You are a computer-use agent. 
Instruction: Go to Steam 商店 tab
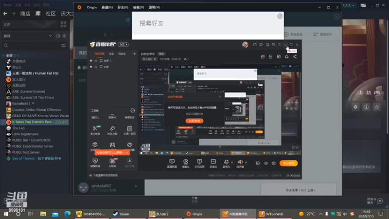click(25, 14)
